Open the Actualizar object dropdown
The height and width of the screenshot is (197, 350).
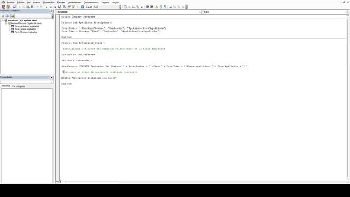coord(200,12)
